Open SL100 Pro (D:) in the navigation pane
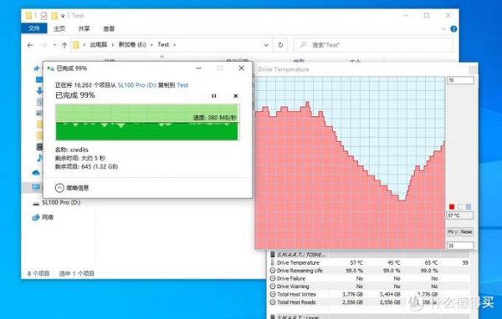Image resolution: width=502 pixels, height=319 pixels. click(61, 203)
